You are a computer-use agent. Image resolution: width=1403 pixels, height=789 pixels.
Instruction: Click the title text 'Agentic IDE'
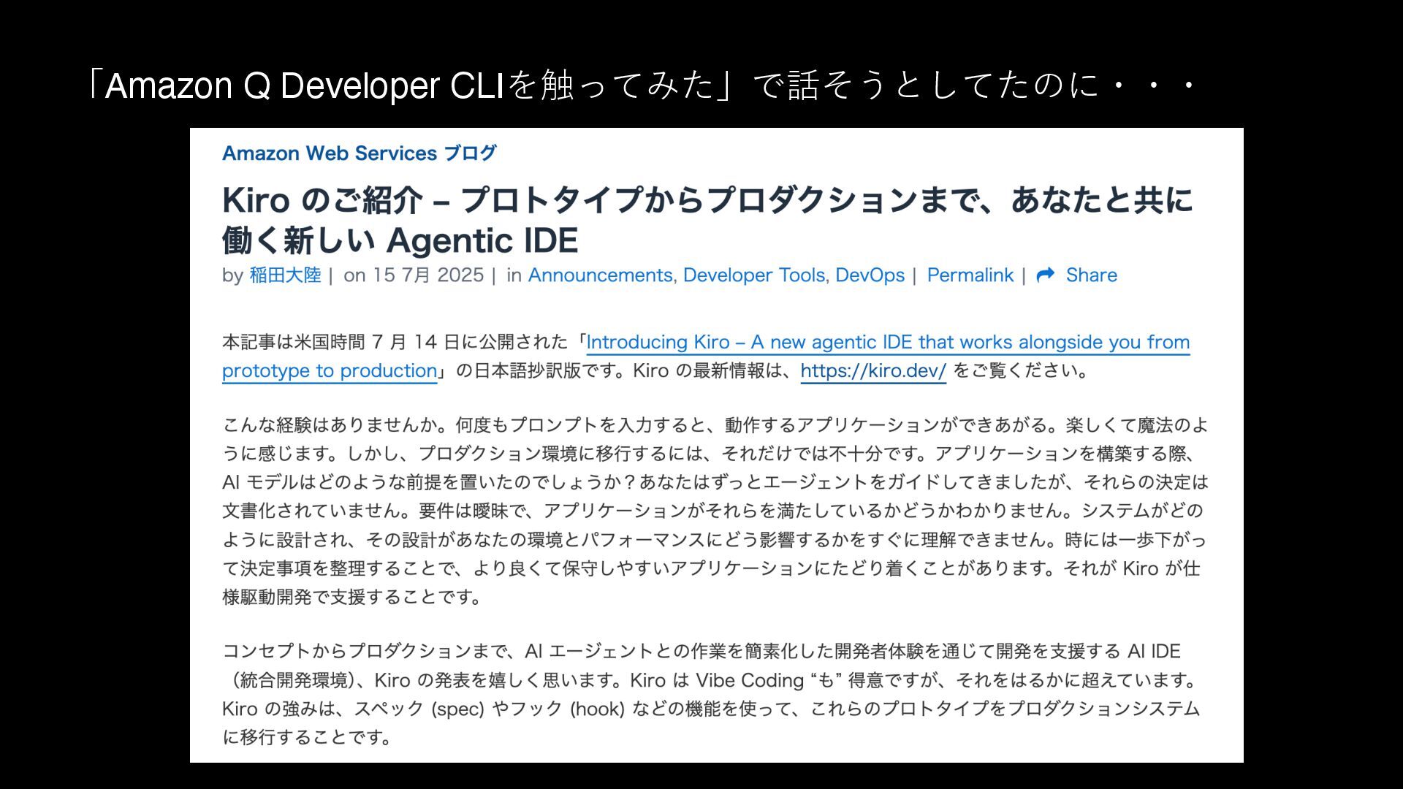[482, 240]
